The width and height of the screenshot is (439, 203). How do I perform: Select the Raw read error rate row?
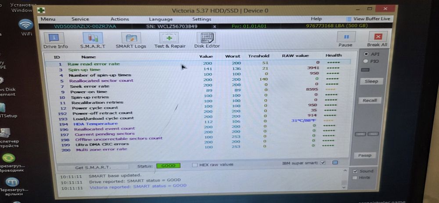(198, 64)
